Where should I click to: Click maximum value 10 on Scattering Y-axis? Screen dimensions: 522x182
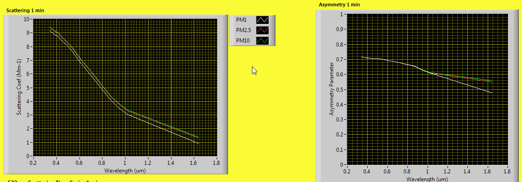tap(27, 19)
